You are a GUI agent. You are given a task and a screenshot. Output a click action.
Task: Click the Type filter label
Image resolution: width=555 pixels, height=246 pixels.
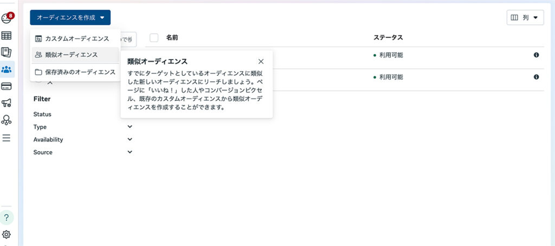coord(40,127)
